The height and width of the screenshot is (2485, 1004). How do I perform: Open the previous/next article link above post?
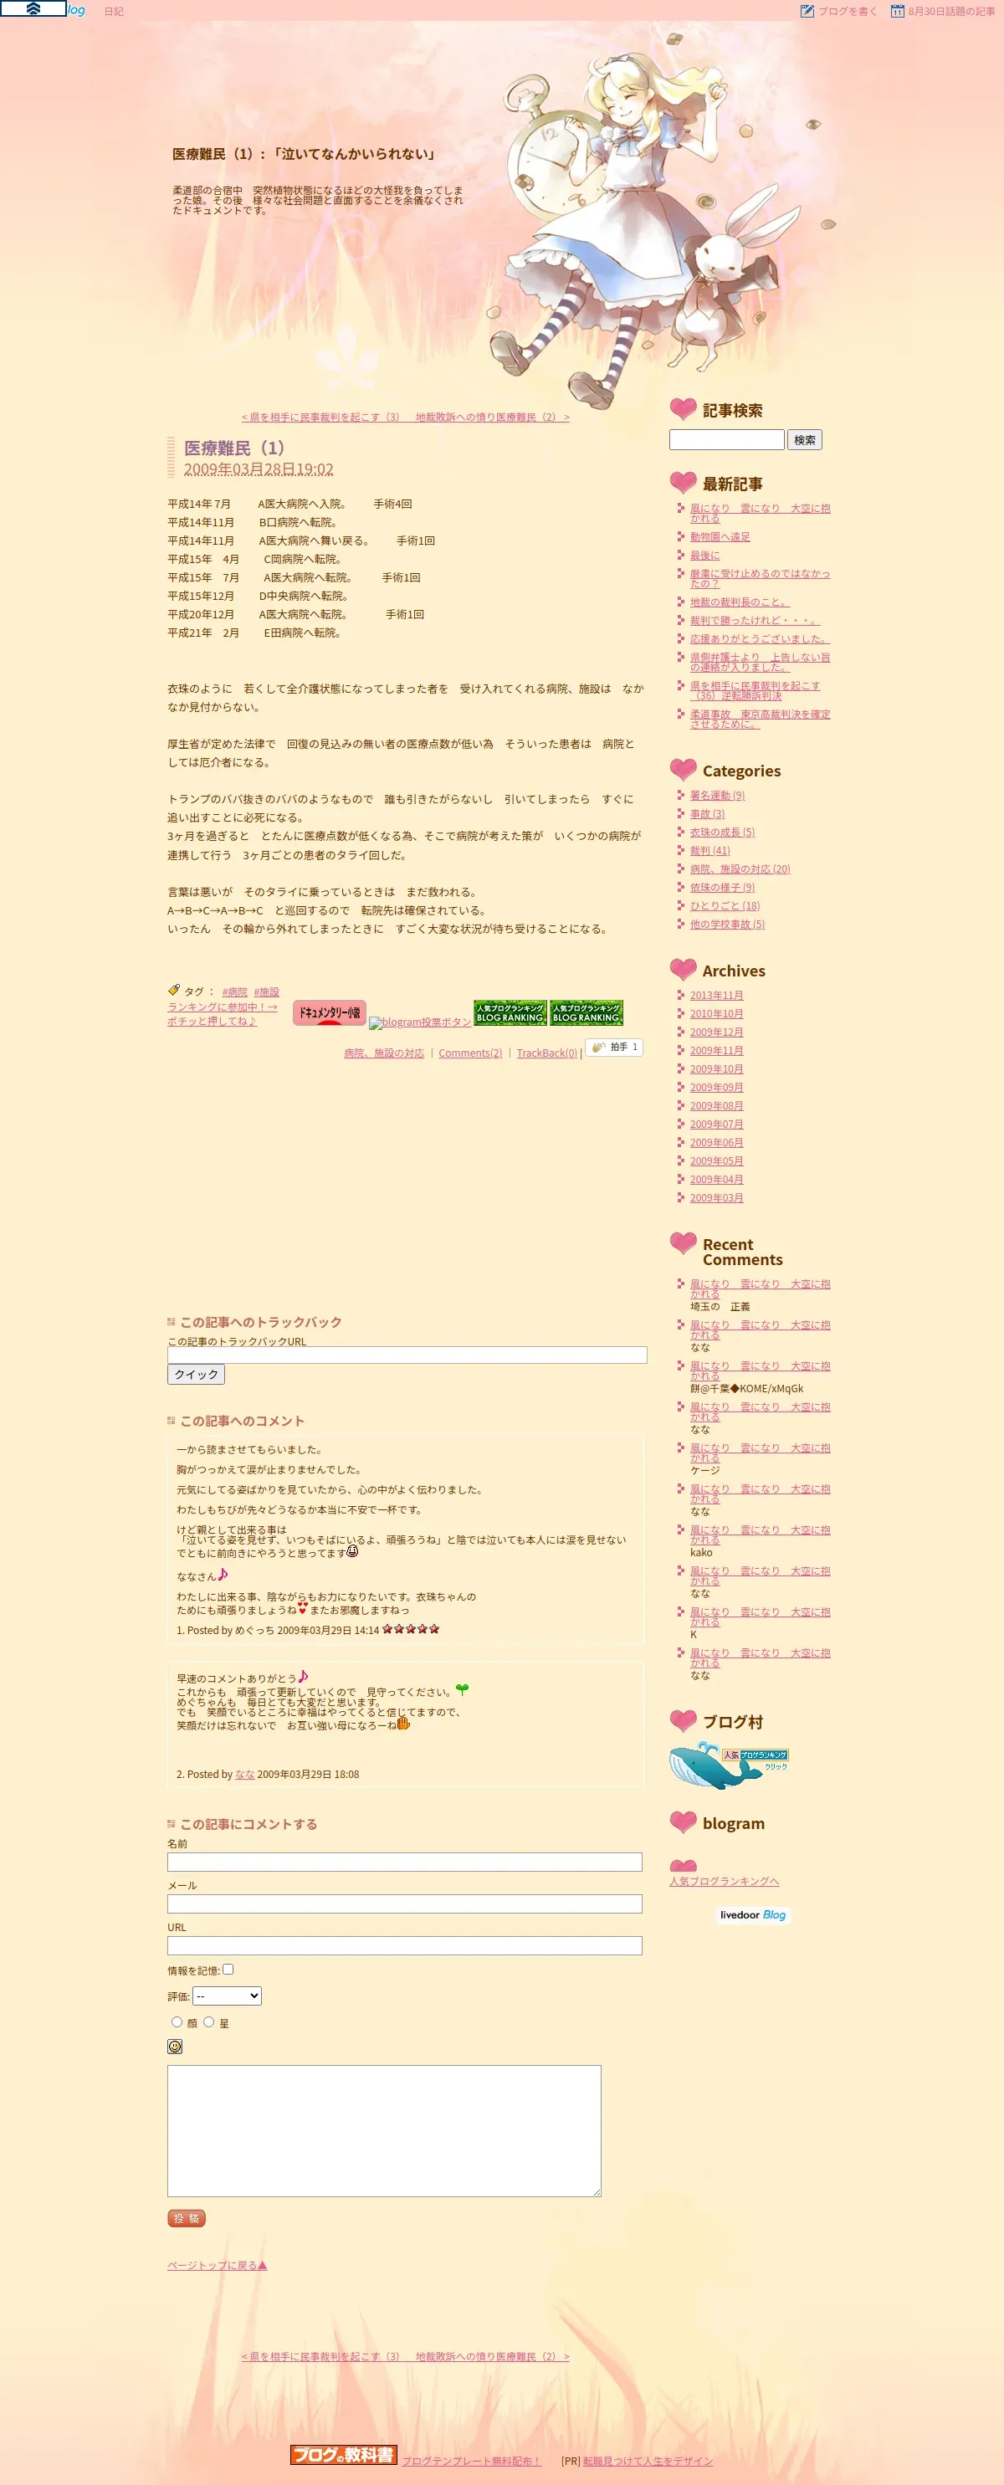tap(405, 417)
